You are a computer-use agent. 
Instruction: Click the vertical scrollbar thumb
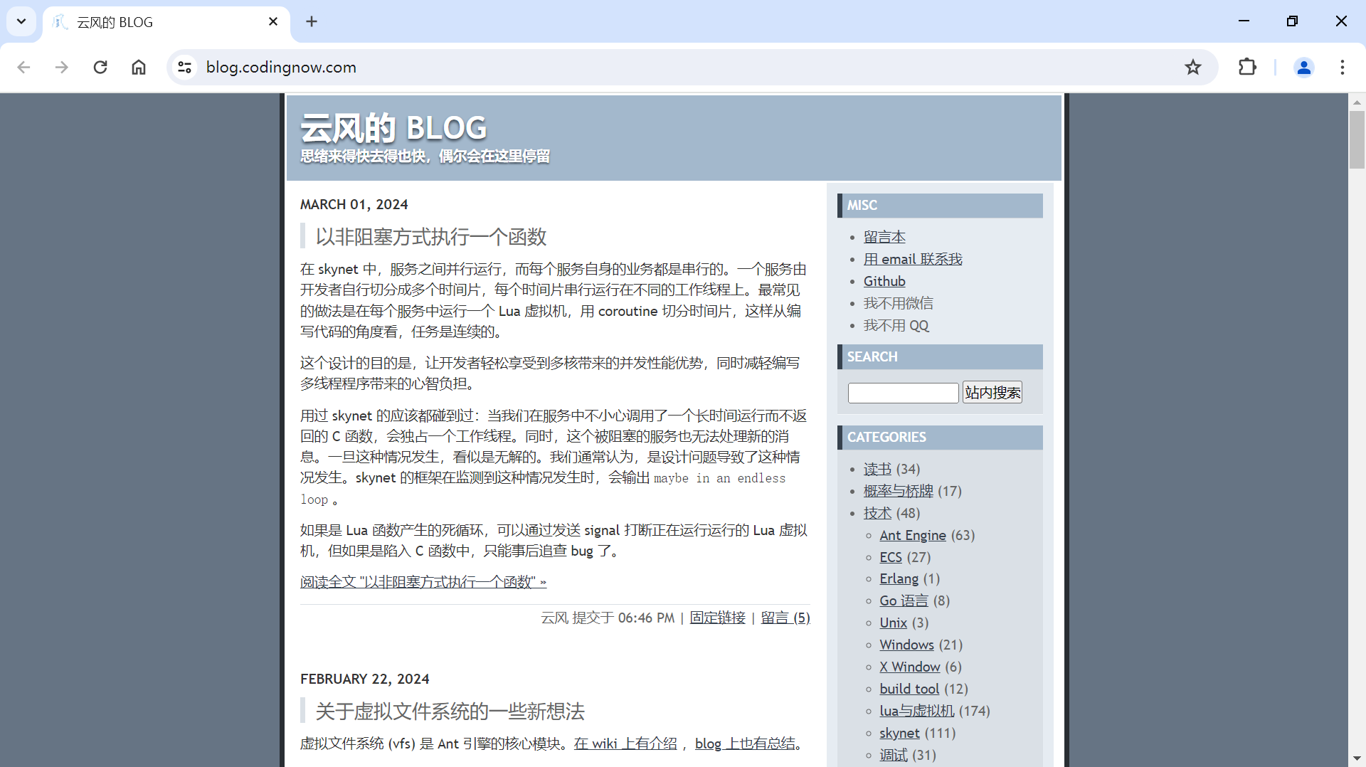coord(1357,139)
